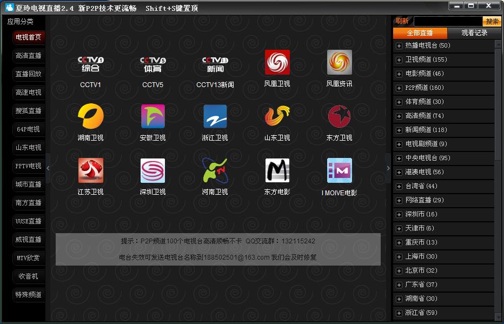Select 北京市 (32) in channel list
This screenshot has width=504, height=324.
443,271
